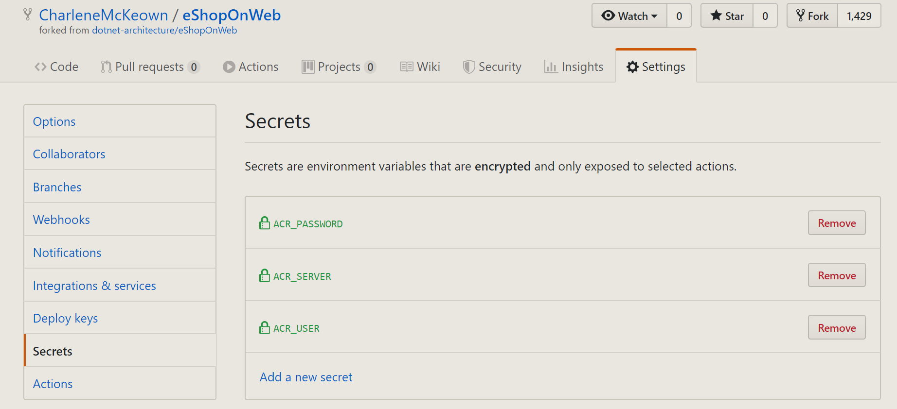Open dotnet-architecture/eShopOnWeb source link
The image size is (897, 409).
coord(164,30)
